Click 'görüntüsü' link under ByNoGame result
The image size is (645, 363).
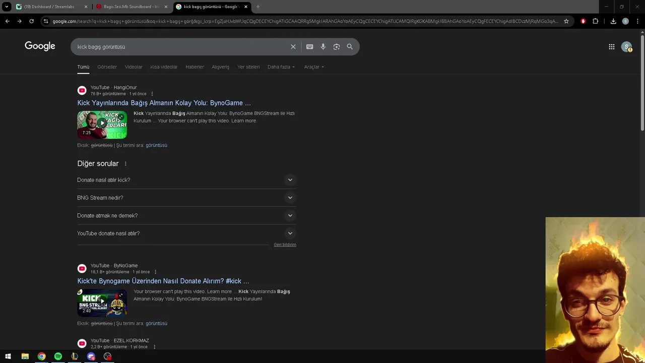[x=156, y=323]
